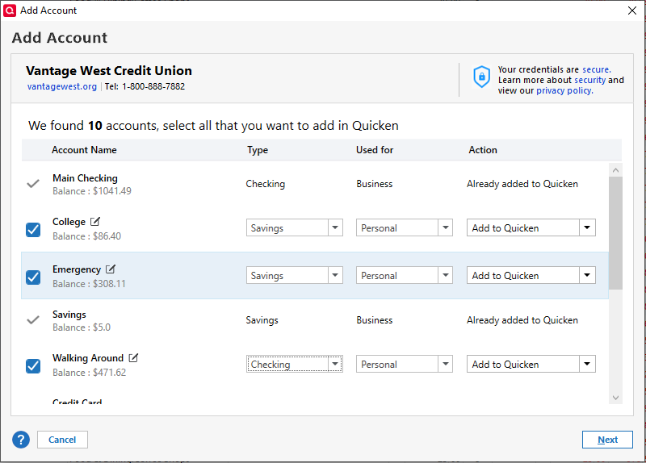Open the Type dropdown for College
The width and height of the screenshot is (646, 463).
point(335,228)
